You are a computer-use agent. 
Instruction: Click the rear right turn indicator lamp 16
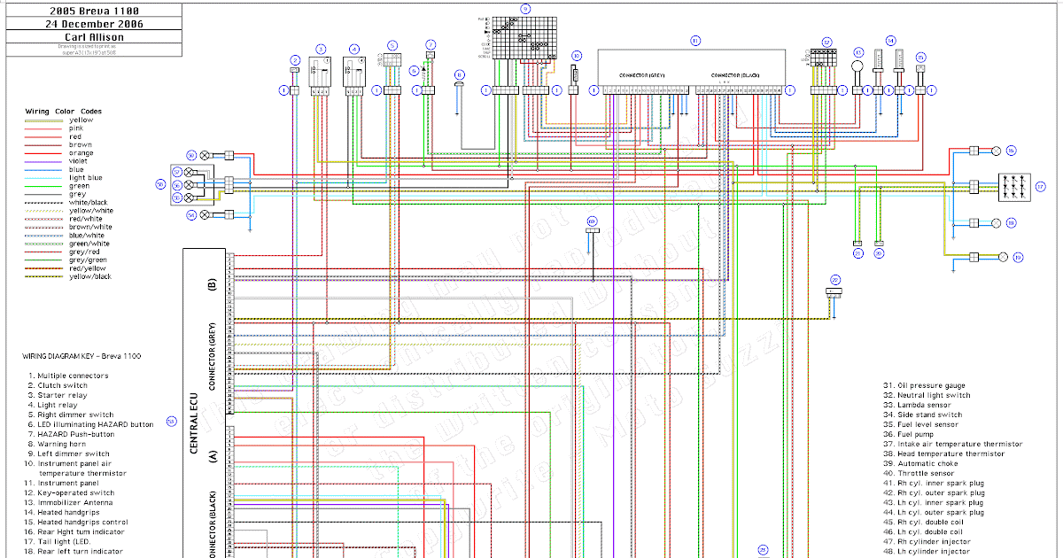(997, 151)
